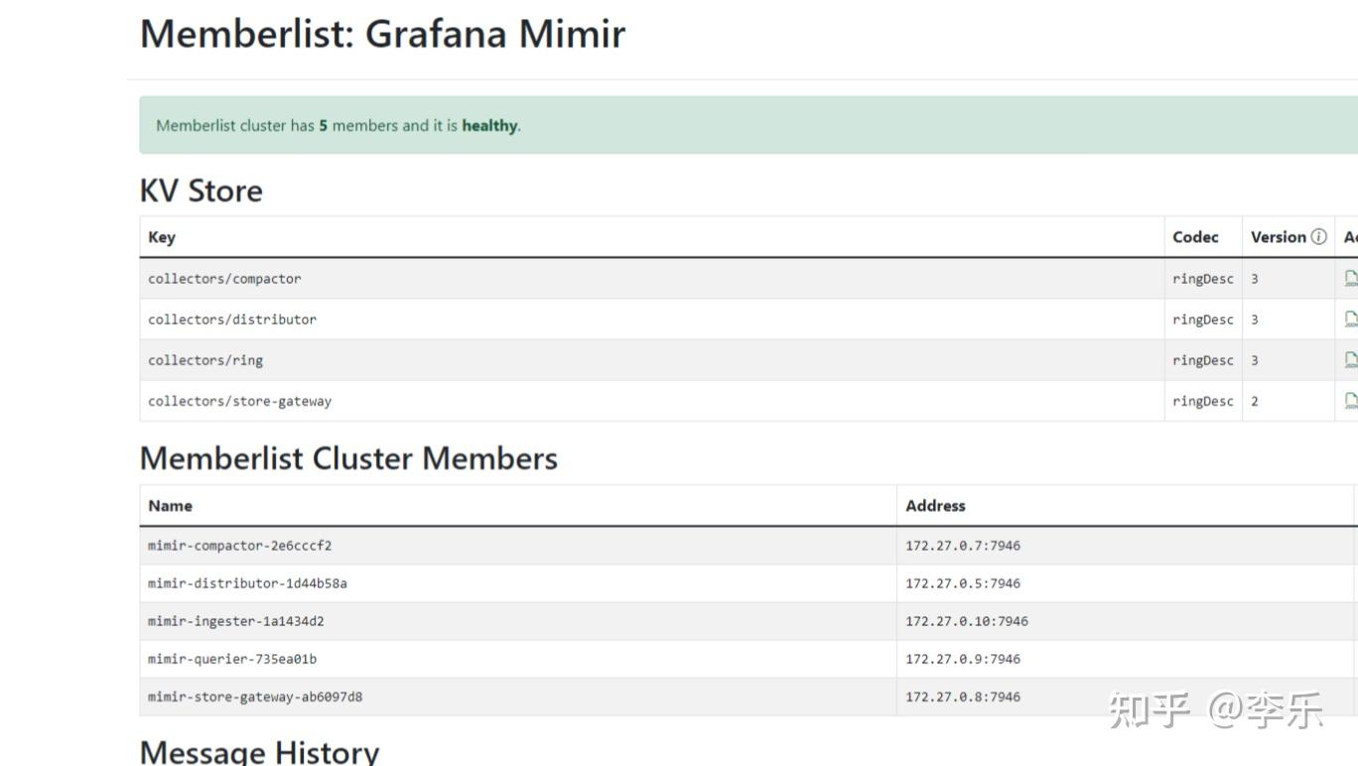The height and width of the screenshot is (766, 1358).
Task: Click the Version info tooltip icon
Action: [1318, 236]
